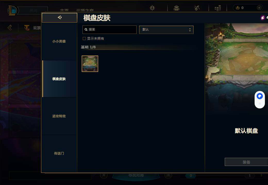This screenshot has width=268, height=185.
Task: Click the left chevron beside 云顶 logo
Action: click(10, 27)
